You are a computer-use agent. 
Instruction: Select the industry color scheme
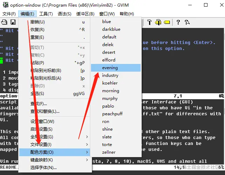116,75
